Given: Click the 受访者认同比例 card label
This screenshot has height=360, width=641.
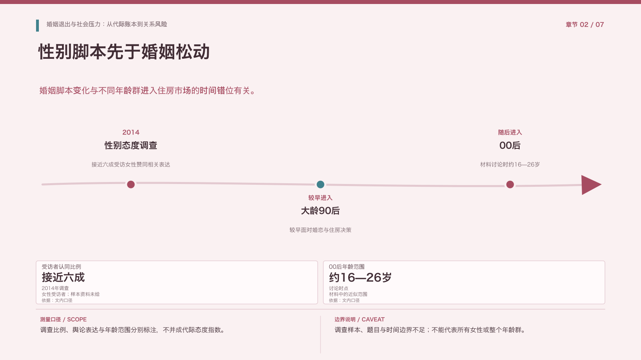Looking at the screenshot, I should 61,267.
